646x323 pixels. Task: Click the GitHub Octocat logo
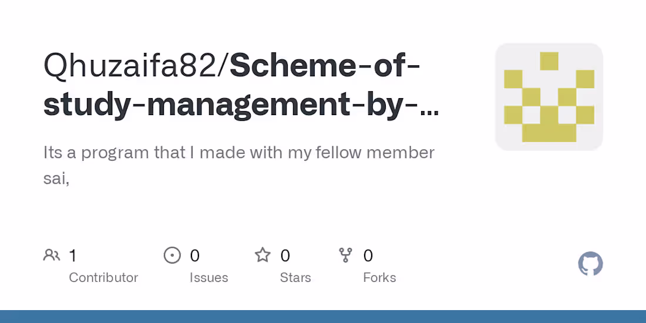[x=590, y=264]
